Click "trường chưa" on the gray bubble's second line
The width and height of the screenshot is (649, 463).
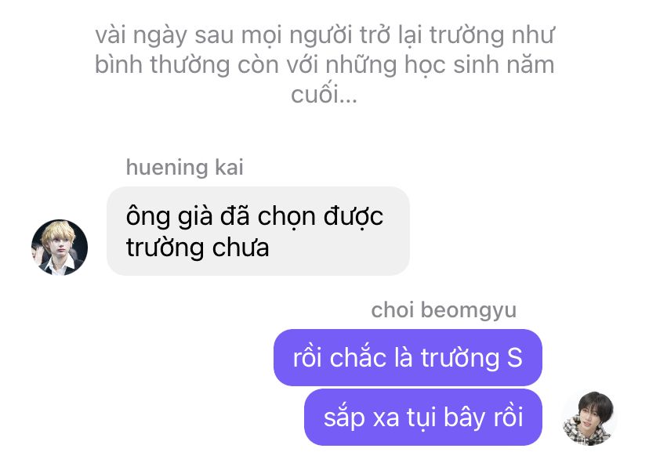198,248
